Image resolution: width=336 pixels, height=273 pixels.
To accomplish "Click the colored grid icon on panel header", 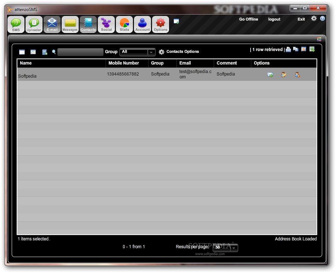I will 319,39.
